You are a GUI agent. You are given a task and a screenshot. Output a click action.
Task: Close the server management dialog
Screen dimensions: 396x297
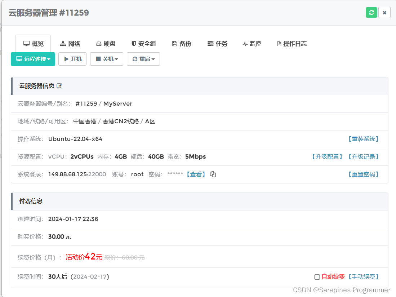pyautogui.click(x=384, y=13)
